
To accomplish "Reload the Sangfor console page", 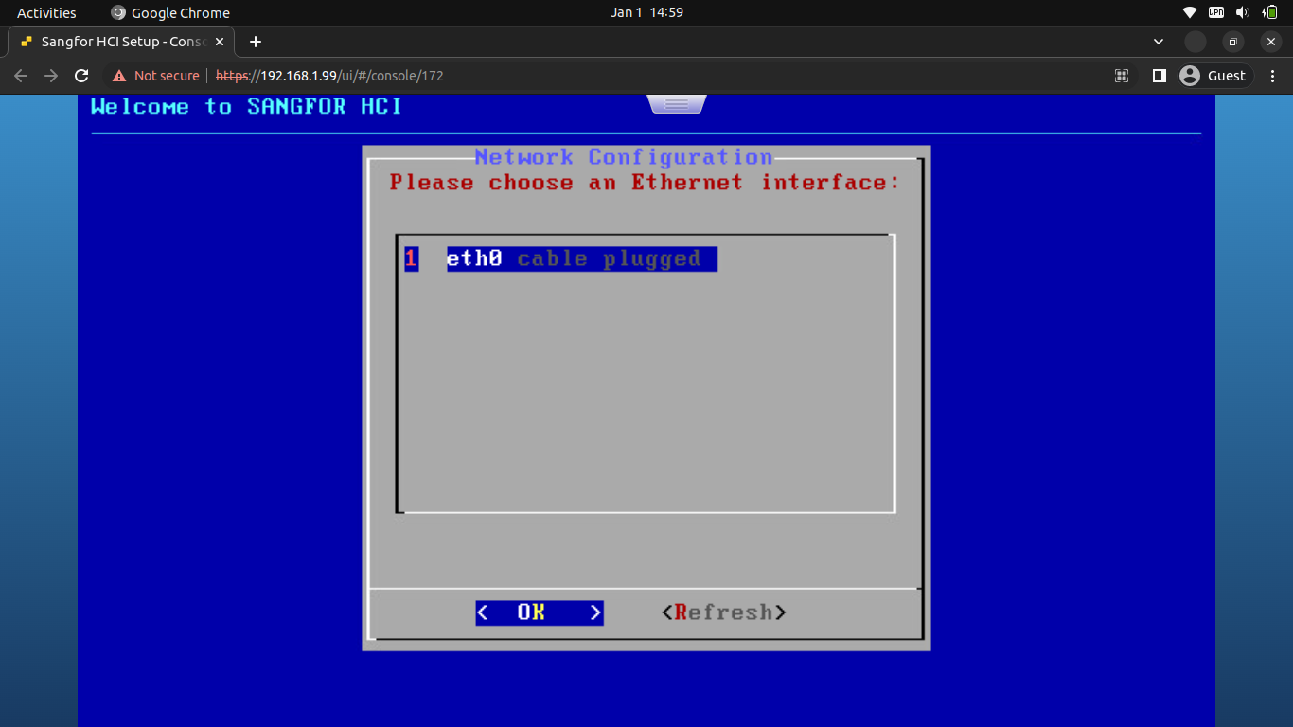I will (81, 76).
